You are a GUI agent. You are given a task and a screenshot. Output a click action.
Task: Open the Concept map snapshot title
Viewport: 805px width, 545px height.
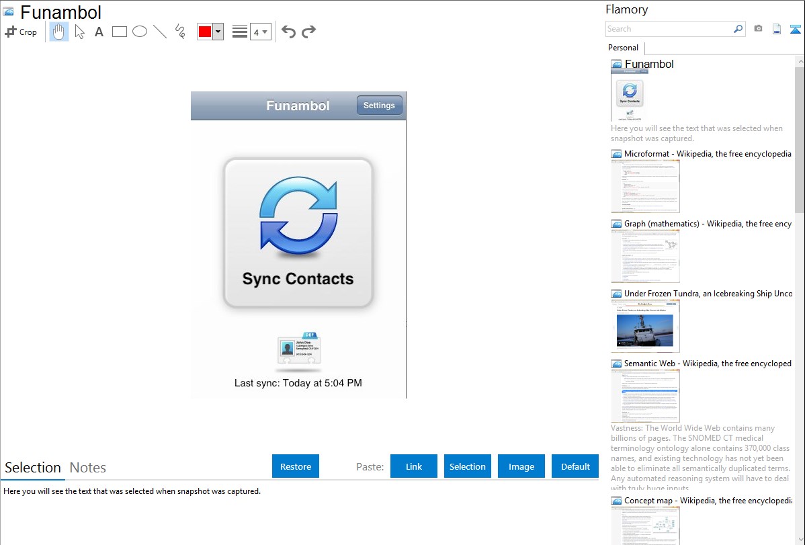point(708,500)
